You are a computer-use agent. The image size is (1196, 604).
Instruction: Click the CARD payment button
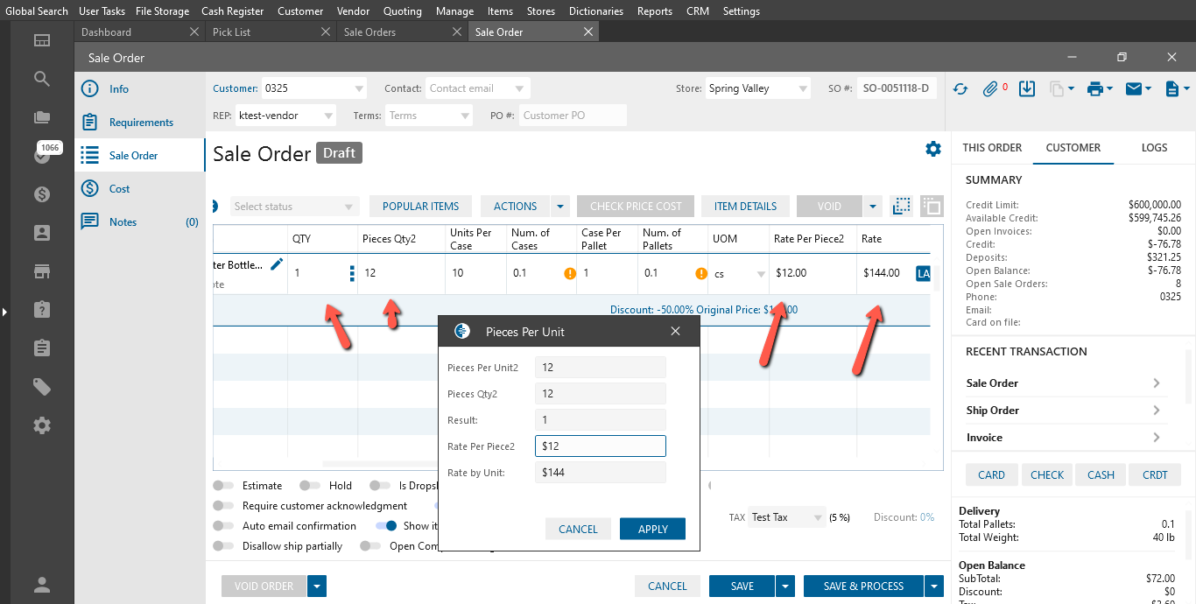991,474
